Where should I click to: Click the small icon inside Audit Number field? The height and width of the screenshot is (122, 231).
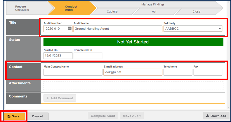coord(70,28)
